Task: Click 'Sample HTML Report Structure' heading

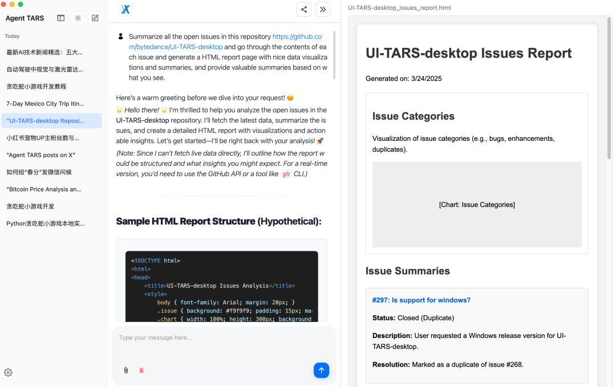Action: point(218,221)
